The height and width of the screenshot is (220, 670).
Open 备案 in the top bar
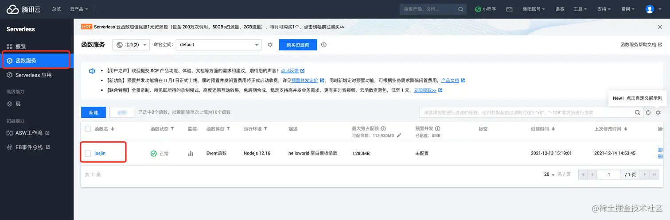[x=560, y=9]
